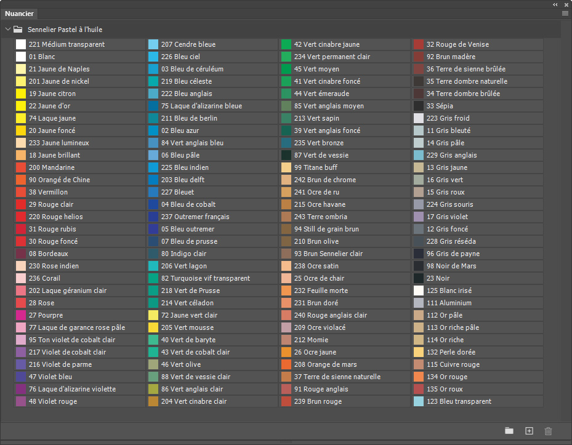Select the 19 Jaune citron swatch

click(x=80, y=94)
